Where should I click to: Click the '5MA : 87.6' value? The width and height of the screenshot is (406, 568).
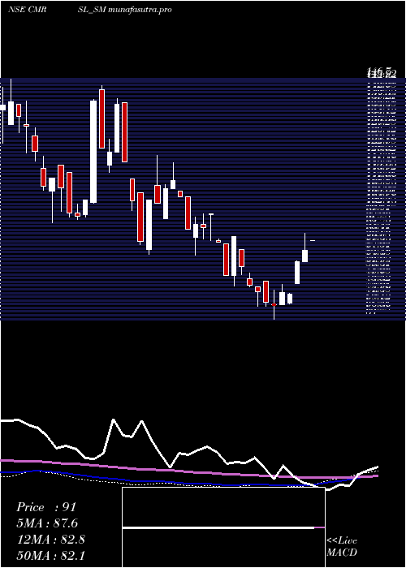pyautogui.click(x=47, y=523)
